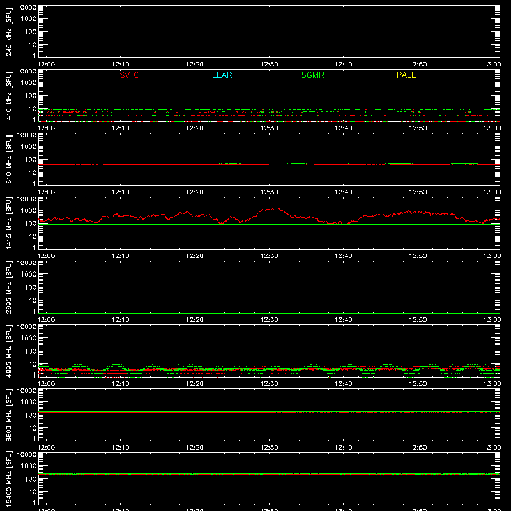Click the 1000 y-axis value on 410 MHz panel
This screenshot has width=511, height=511.
(x=29, y=83)
